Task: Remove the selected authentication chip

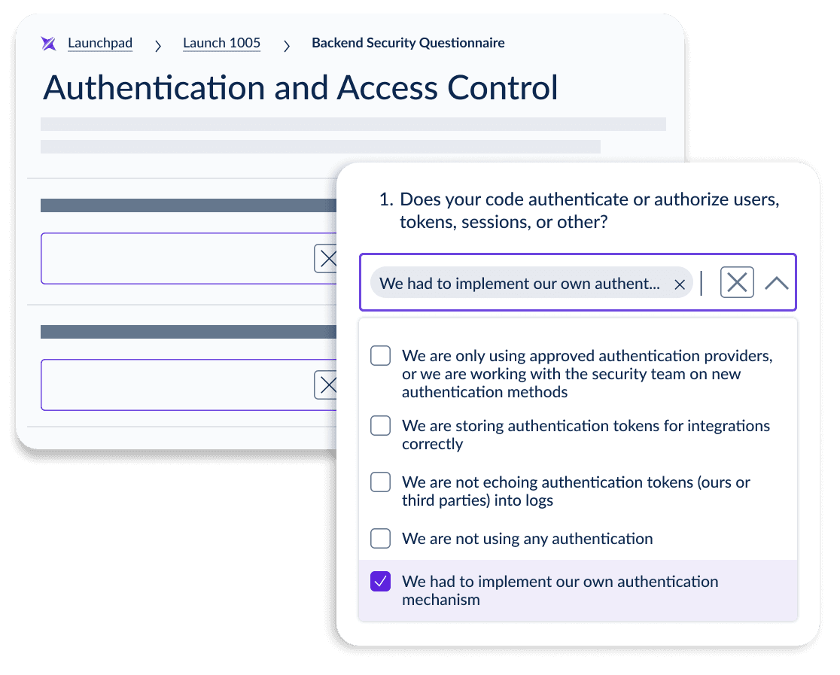Action: coord(679,284)
